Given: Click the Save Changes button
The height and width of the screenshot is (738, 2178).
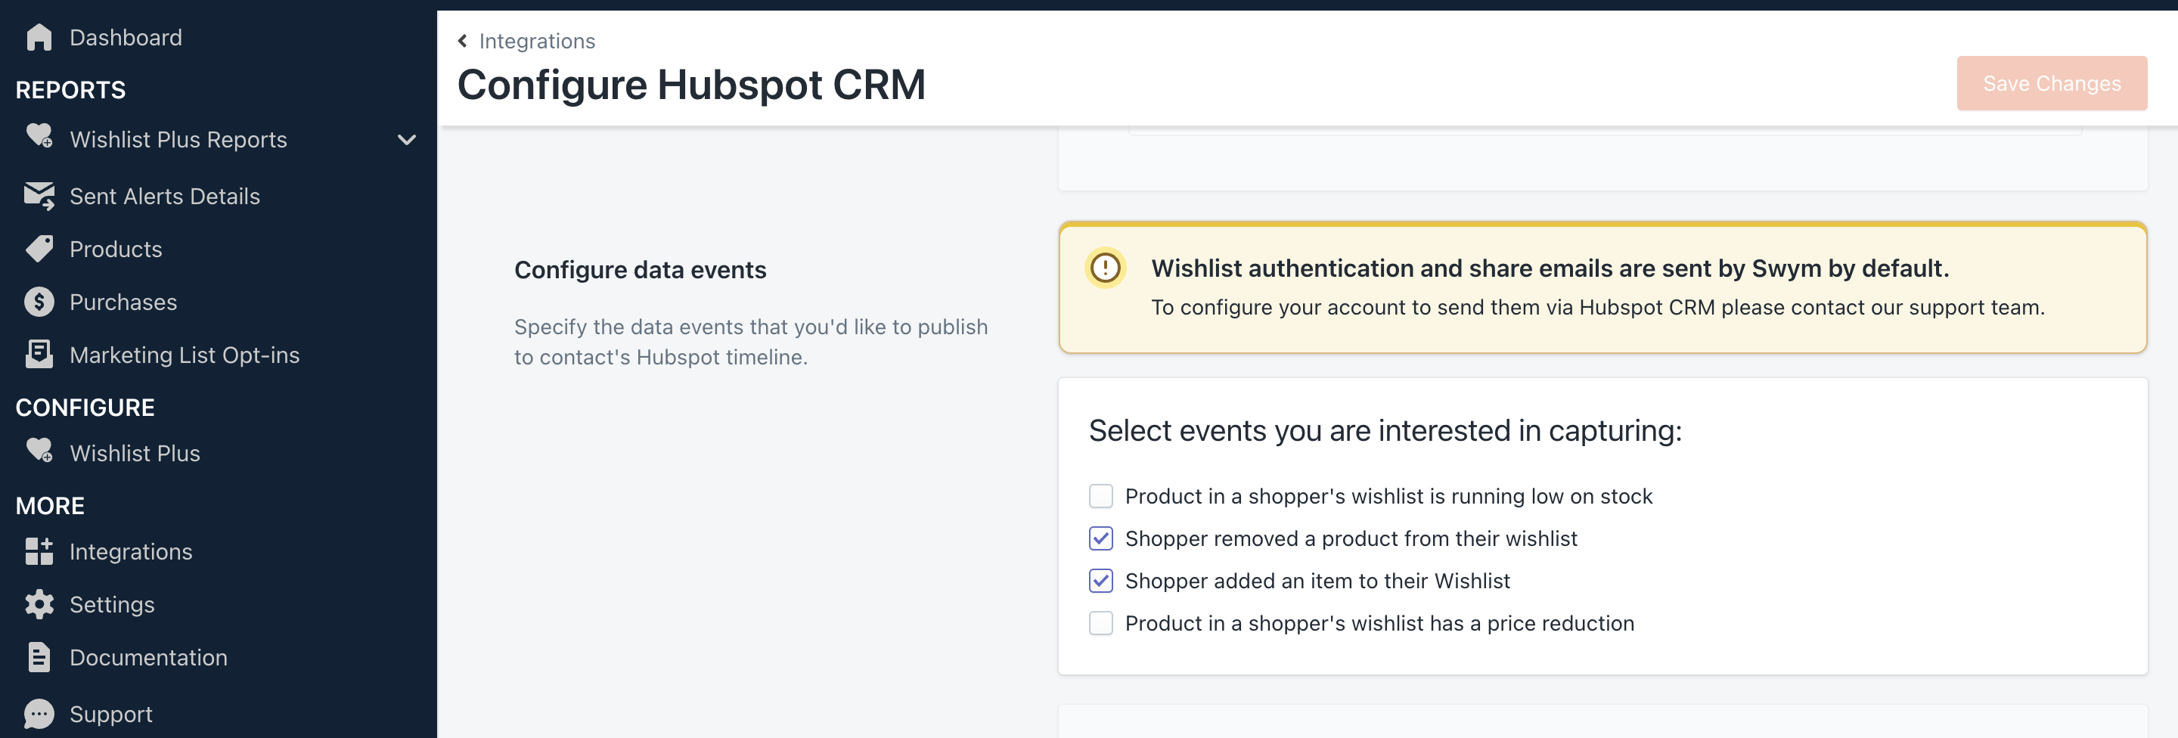Looking at the screenshot, I should (x=2052, y=83).
